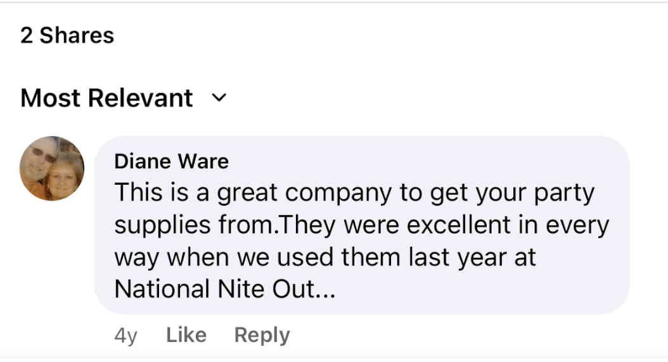This screenshot has width=668, height=362.
Task: Click 'supplies from.They were excellent' comment line
Action: pos(362,225)
